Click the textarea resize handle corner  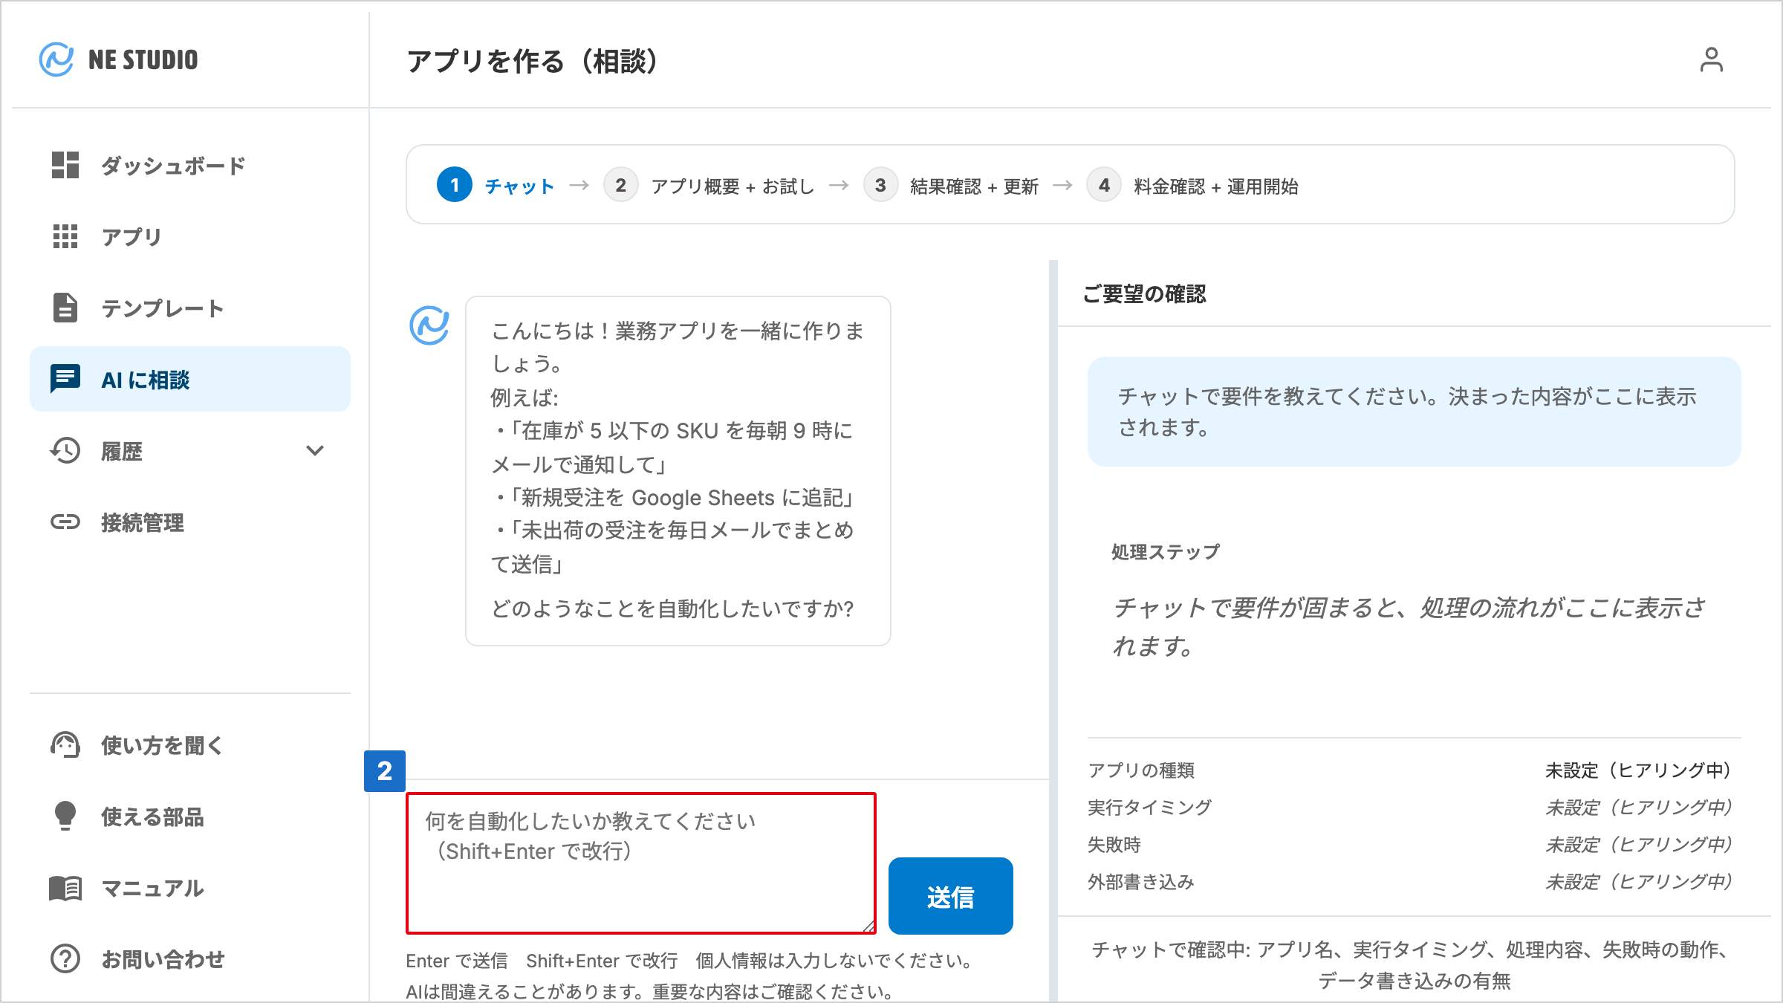click(x=868, y=926)
